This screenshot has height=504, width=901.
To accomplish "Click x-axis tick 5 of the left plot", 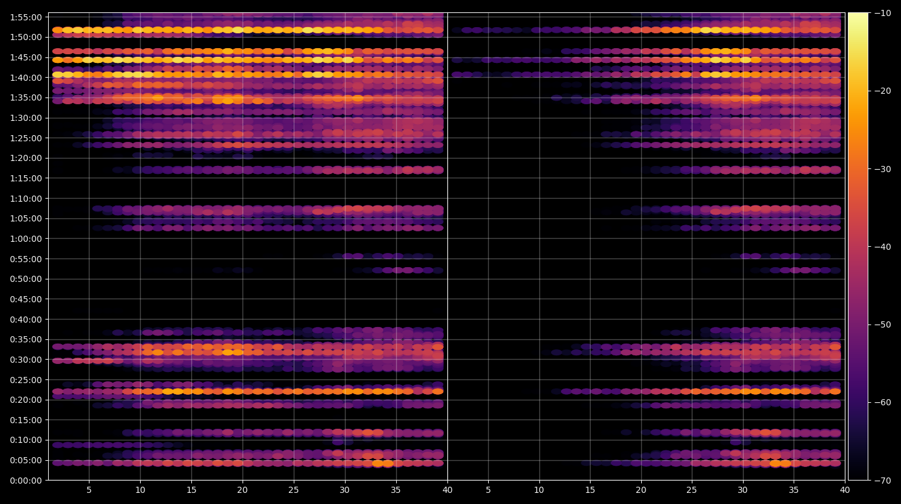I will coord(89,490).
